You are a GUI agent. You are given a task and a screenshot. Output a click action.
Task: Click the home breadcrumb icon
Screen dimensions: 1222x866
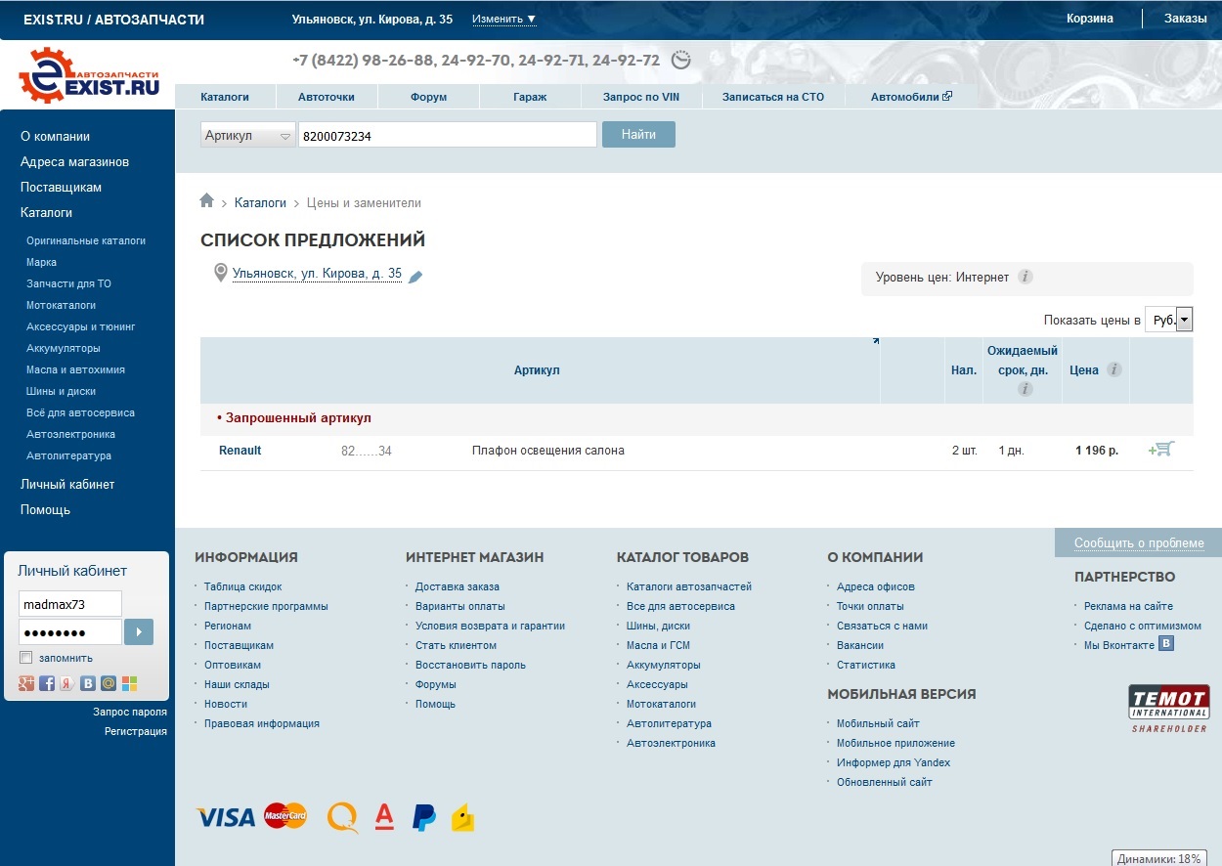(206, 201)
